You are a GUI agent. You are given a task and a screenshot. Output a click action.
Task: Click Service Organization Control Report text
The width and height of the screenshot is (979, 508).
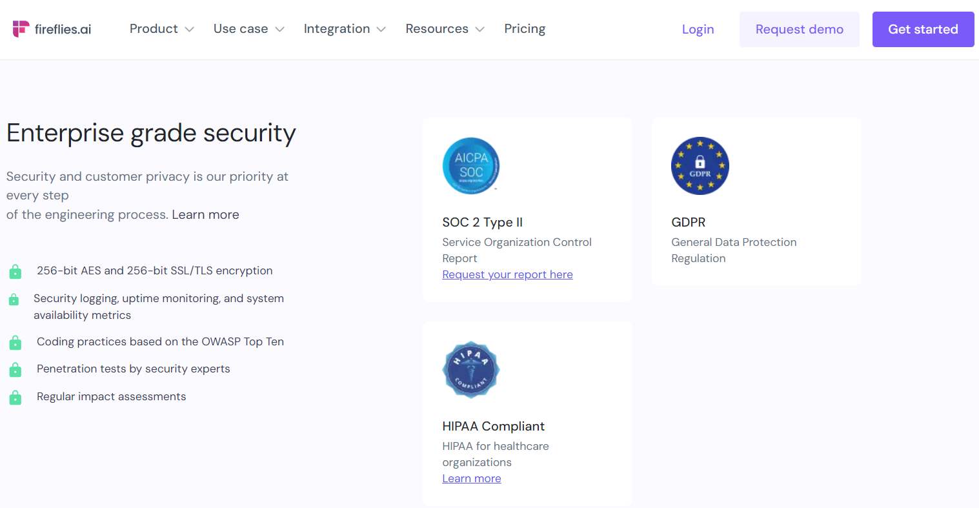(x=517, y=250)
